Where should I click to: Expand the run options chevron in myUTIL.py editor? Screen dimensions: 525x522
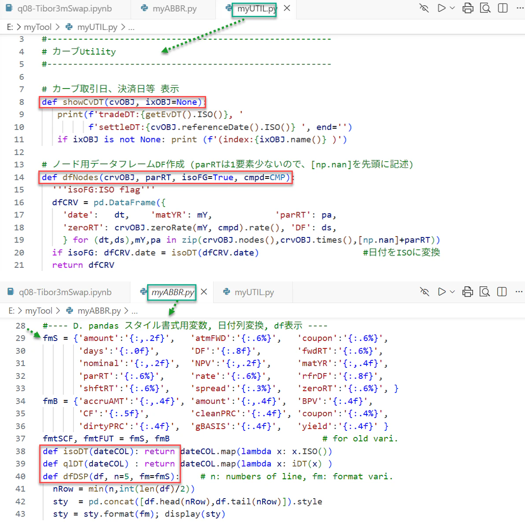pos(452,8)
